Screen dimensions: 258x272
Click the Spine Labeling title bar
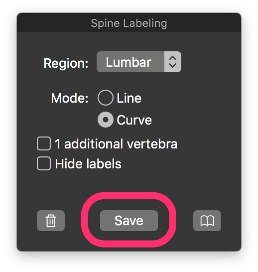click(x=129, y=22)
